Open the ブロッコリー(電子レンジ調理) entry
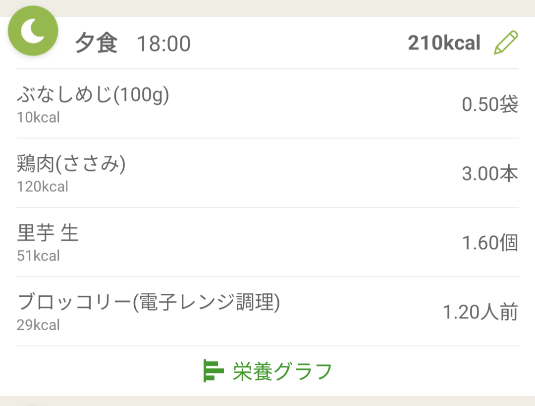The image size is (535, 406). 267,312
